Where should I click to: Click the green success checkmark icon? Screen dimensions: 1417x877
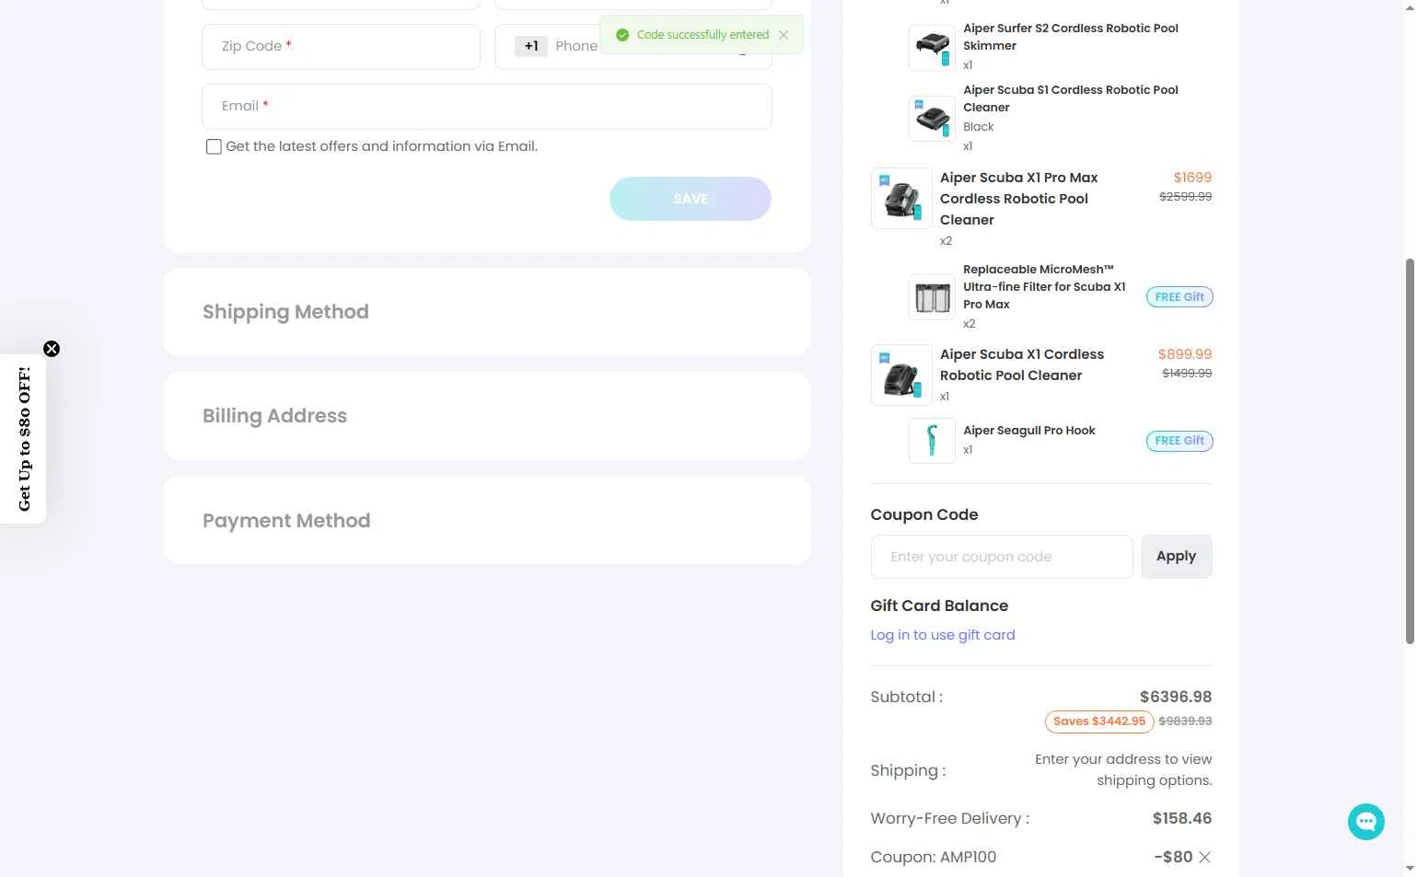pyautogui.click(x=622, y=35)
